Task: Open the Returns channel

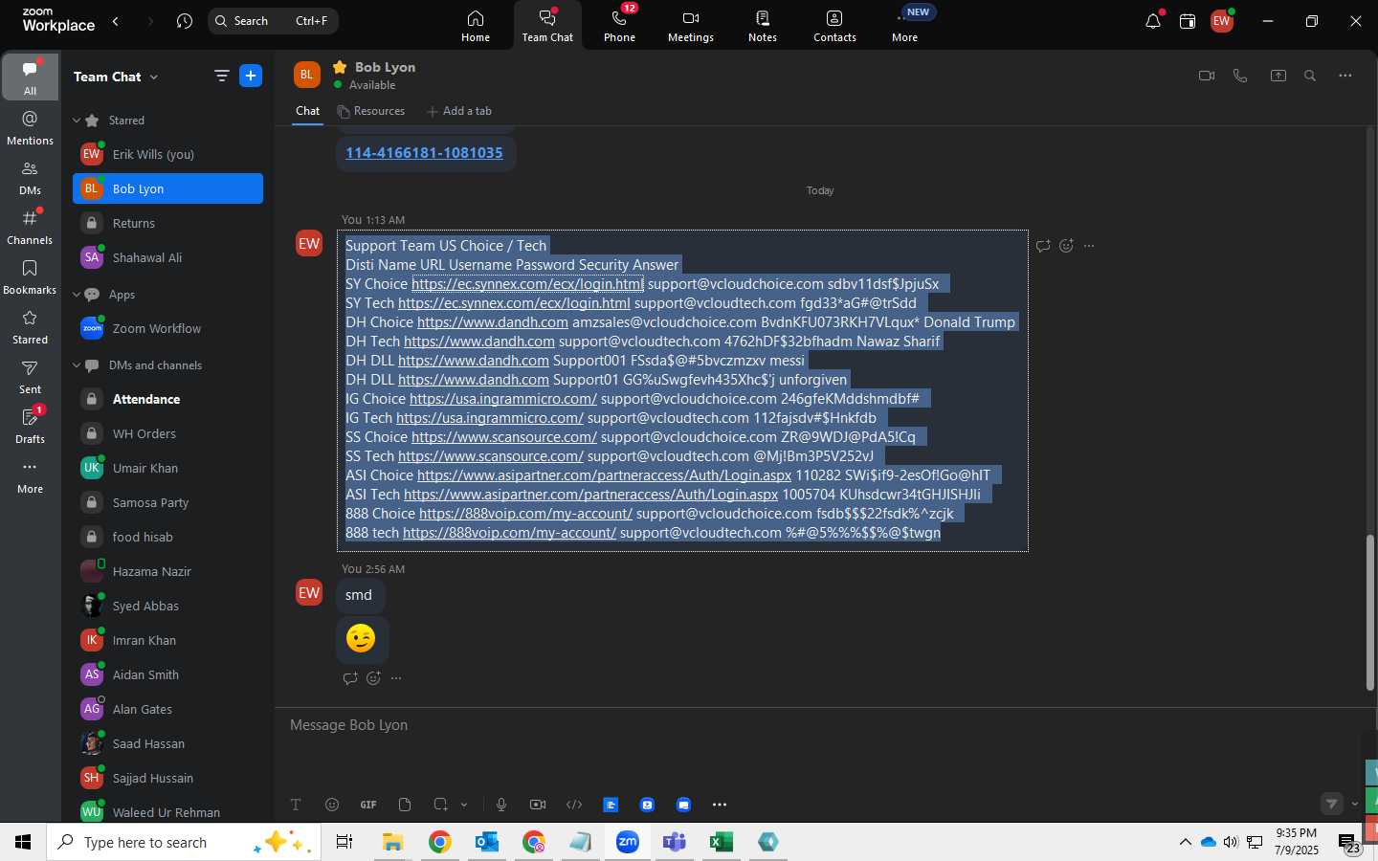Action: tap(167, 223)
